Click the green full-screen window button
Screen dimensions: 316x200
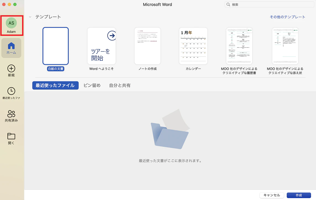(15, 4)
